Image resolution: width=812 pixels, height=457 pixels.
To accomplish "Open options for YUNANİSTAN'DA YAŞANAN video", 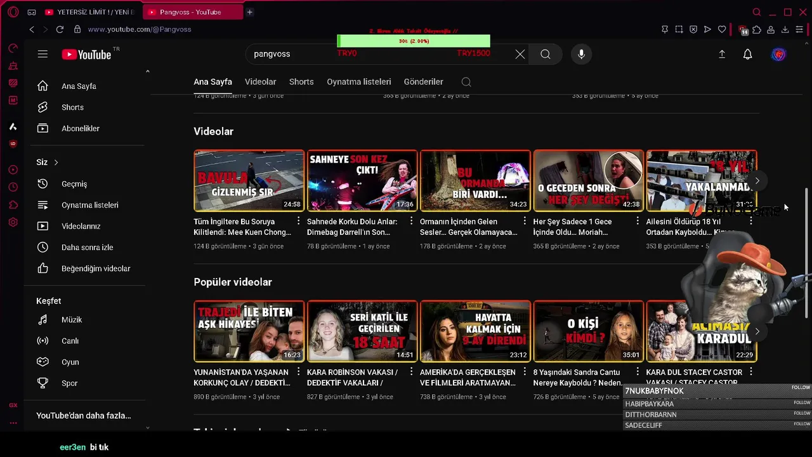I will [x=298, y=371].
